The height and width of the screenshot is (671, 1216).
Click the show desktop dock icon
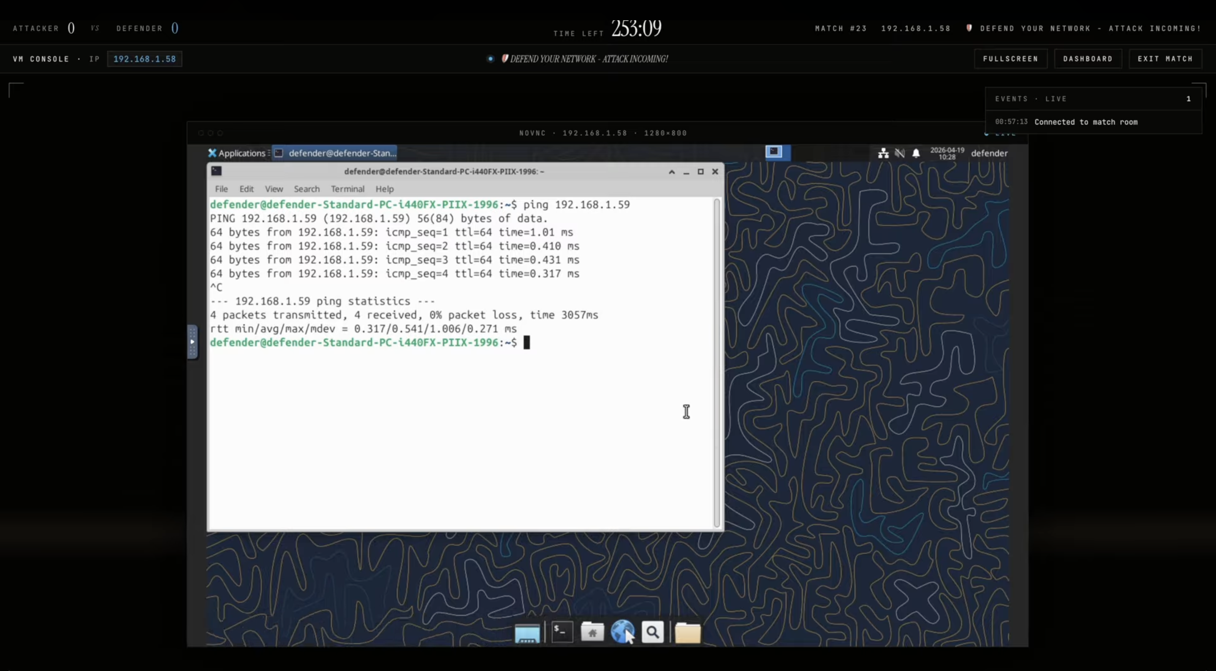[527, 633]
